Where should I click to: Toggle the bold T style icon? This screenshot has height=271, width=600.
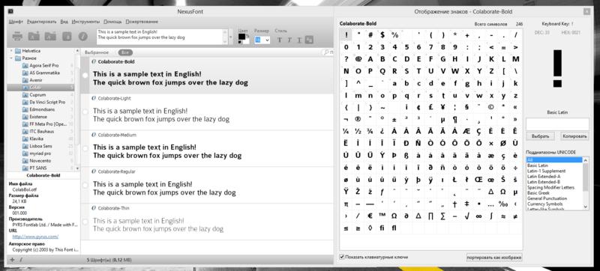coord(279,40)
